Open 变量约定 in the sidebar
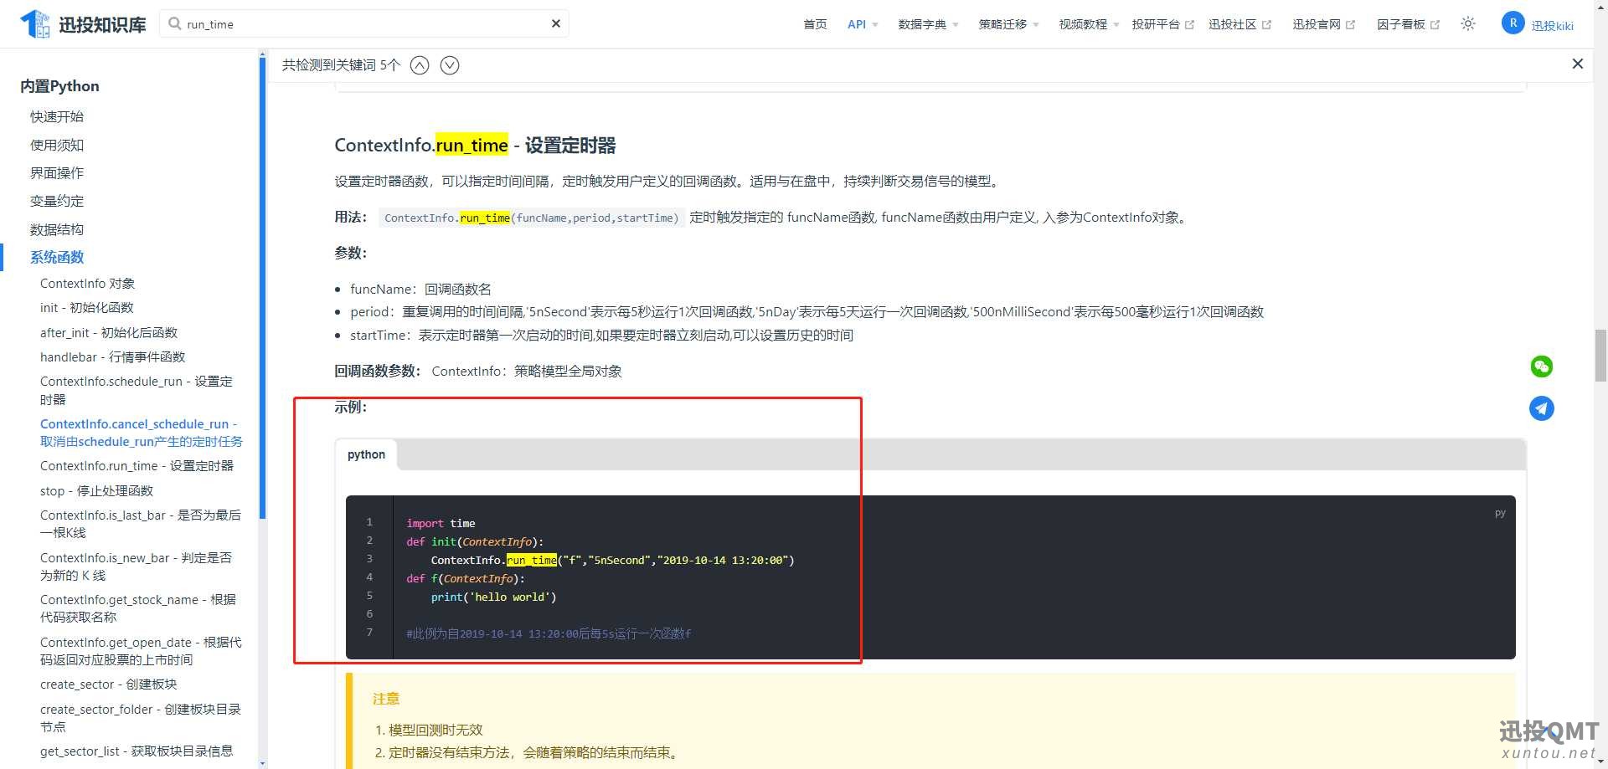The width and height of the screenshot is (1608, 769). coord(57,201)
